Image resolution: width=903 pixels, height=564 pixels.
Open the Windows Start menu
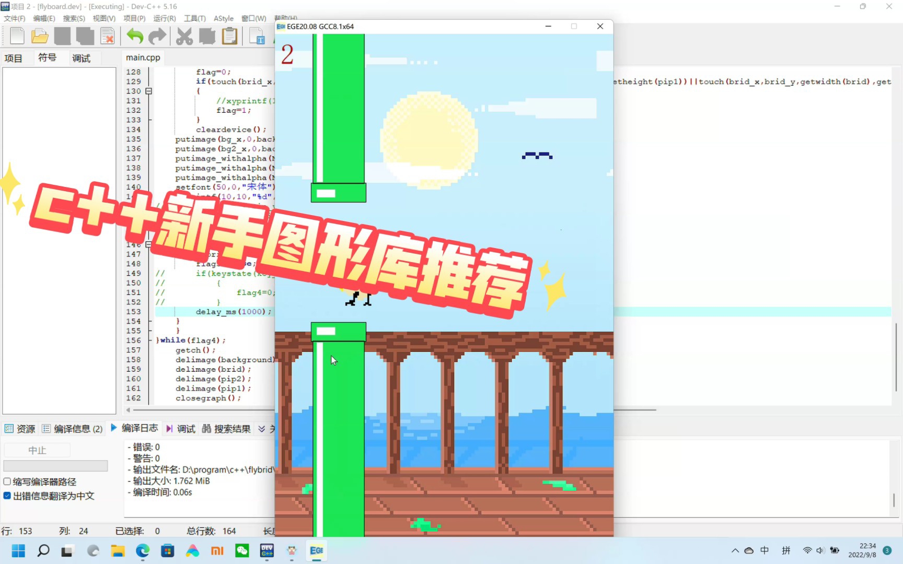(x=18, y=550)
